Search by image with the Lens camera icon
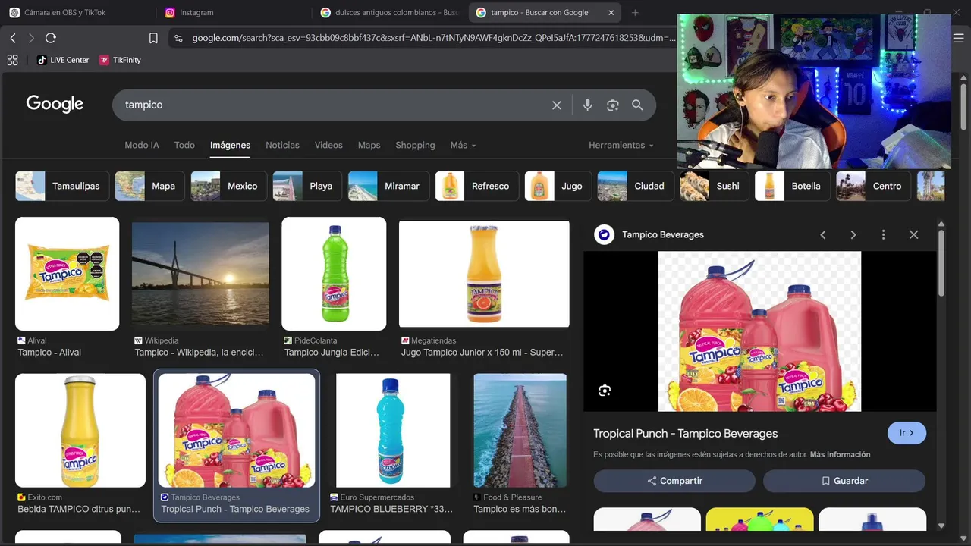 613,105
